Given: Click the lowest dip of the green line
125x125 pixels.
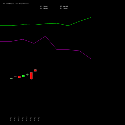Looking at the screenshot, I should tap(68, 26).
